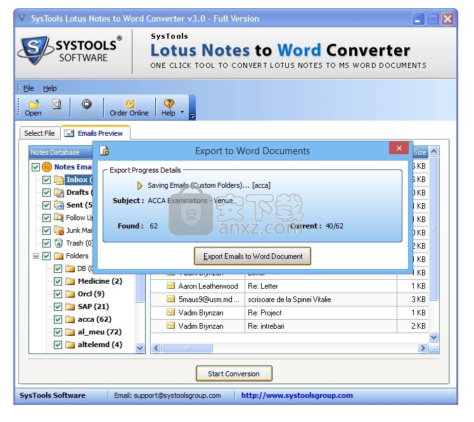The image size is (474, 422).
Task: Click the acca folder icon
Action: (x=70, y=320)
